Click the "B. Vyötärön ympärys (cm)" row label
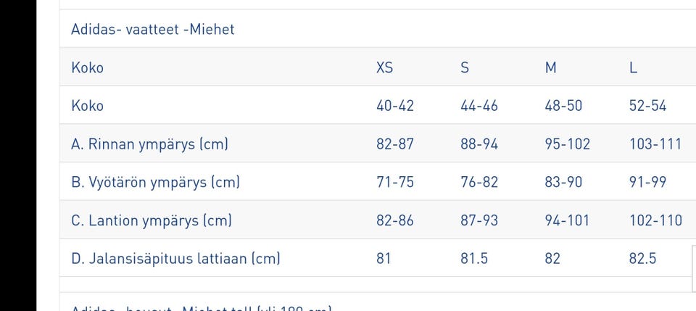This screenshot has height=311, width=696. (155, 182)
